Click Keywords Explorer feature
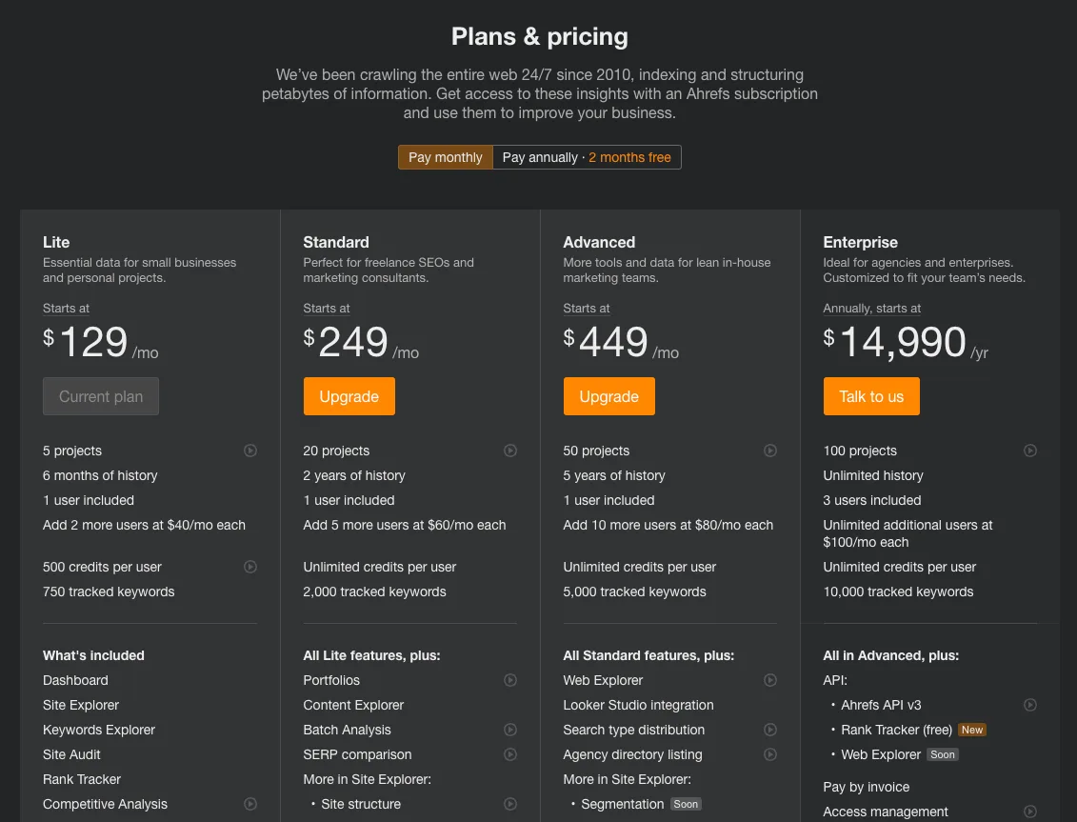The width and height of the screenshot is (1077, 822). coord(99,730)
